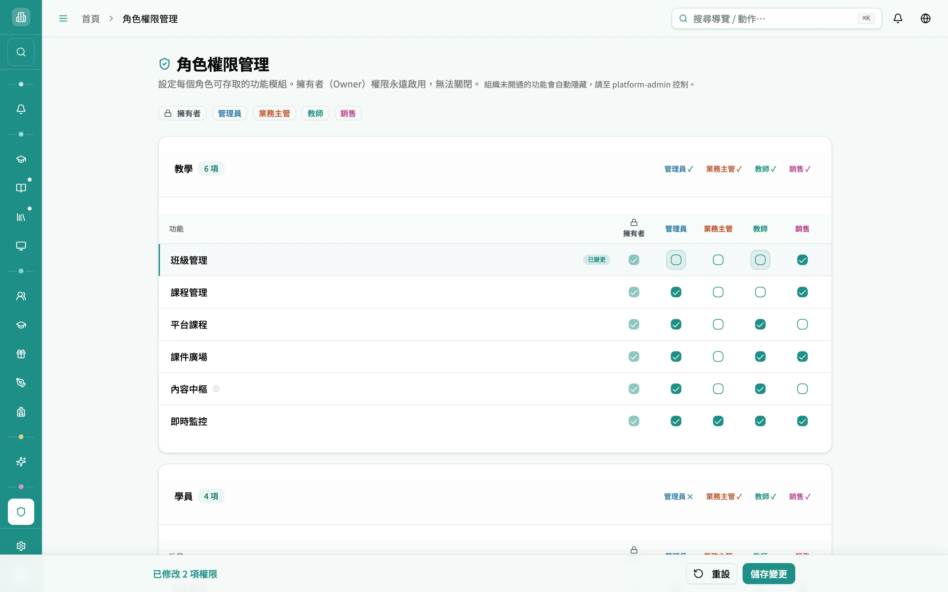
Task: Open the monitor screen icon in sidebar
Action: (21, 246)
